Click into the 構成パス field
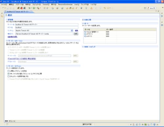164x127 pixels. coord(44,34)
